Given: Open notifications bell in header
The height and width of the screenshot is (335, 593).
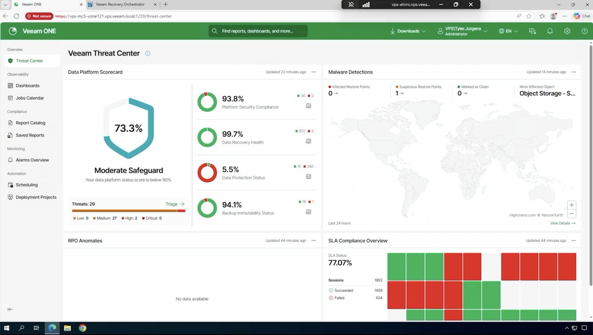Looking at the screenshot, I should coord(550,31).
